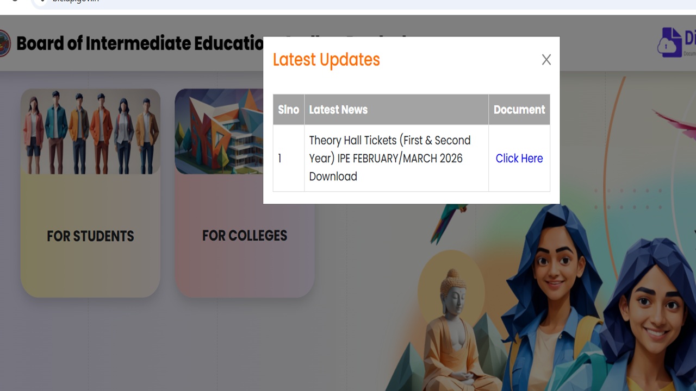Click the site info icon in address bar
Image resolution: width=696 pixels, height=391 pixels.
click(42, 1)
